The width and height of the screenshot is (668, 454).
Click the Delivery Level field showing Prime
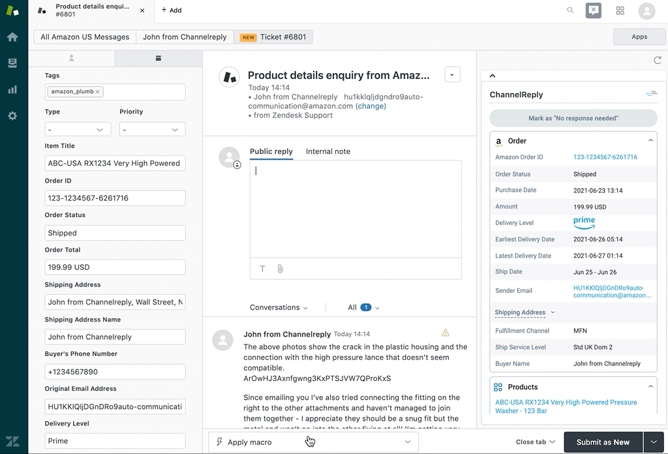tap(115, 441)
